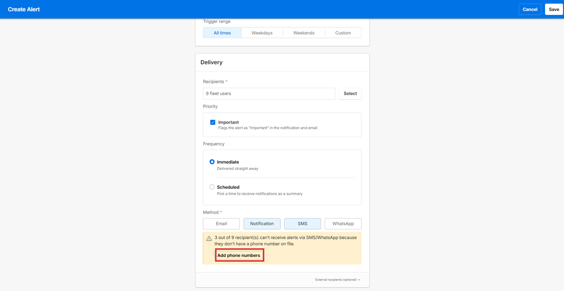Screen dimensions: 564x291
Task: Open recipient picker with Select button
Action: [x=350, y=93]
